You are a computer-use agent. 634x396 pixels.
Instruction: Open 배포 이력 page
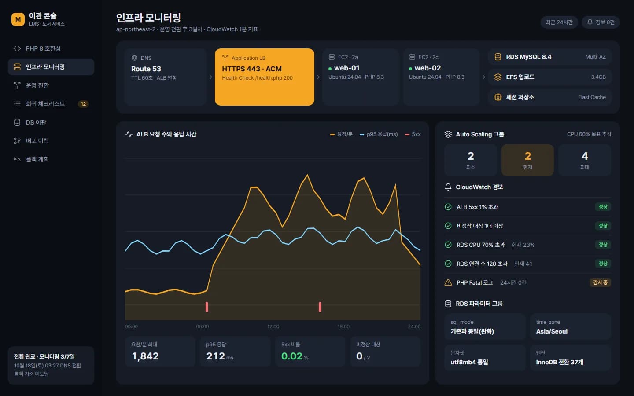pyautogui.click(x=51, y=141)
